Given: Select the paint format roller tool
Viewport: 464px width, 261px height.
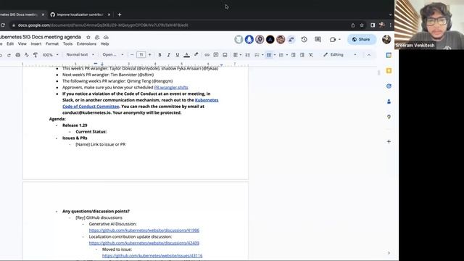Looking at the screenshot, I should 36,55.
